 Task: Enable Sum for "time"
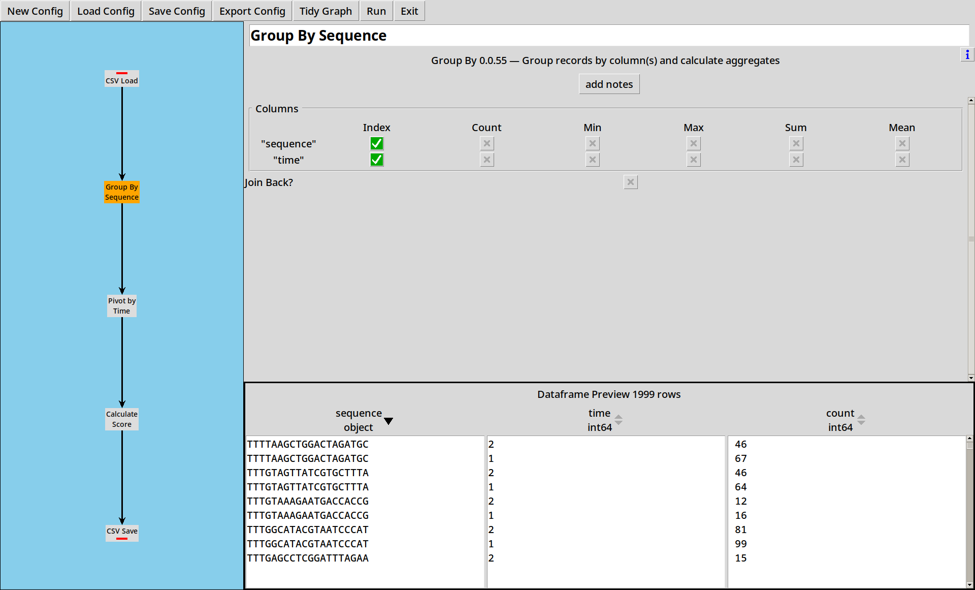796,160
